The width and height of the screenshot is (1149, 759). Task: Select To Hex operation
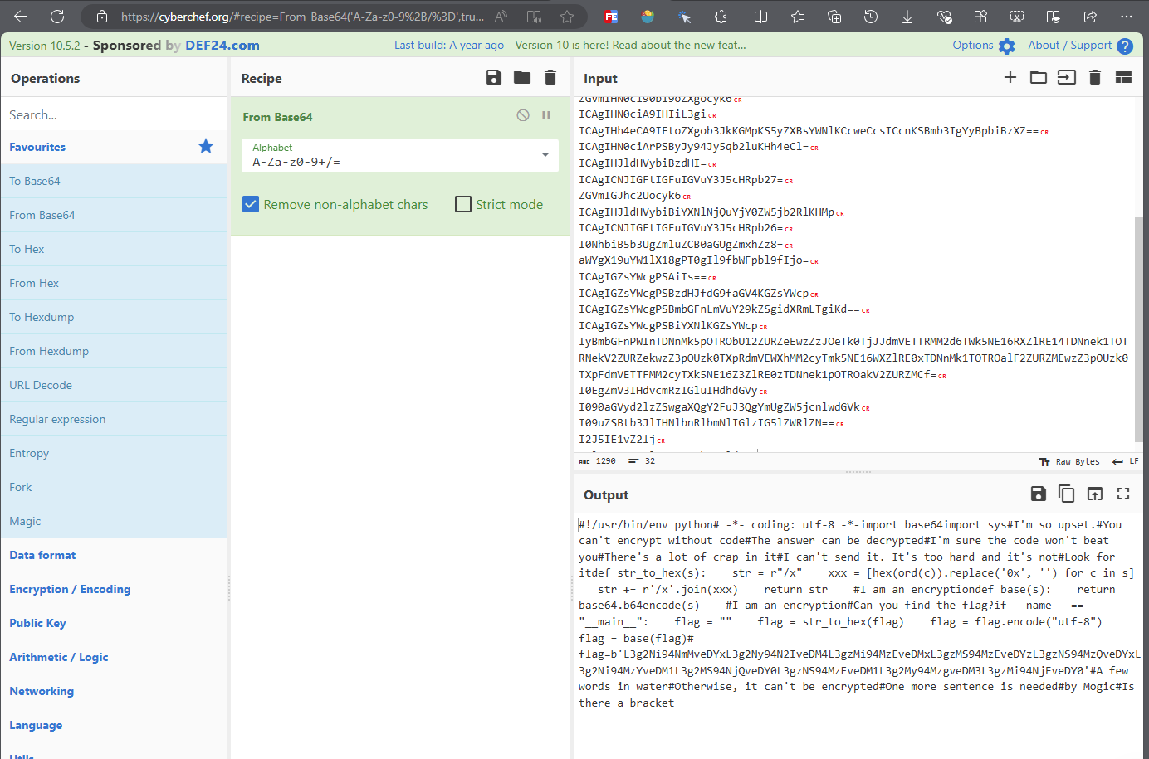[114, 249]
